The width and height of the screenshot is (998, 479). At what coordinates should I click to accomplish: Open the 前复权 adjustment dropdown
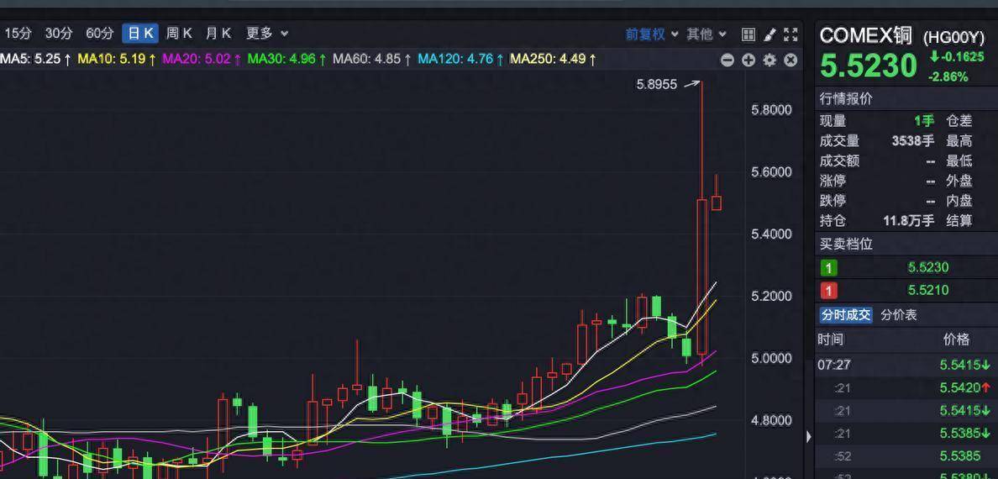(x=652, y=34)
